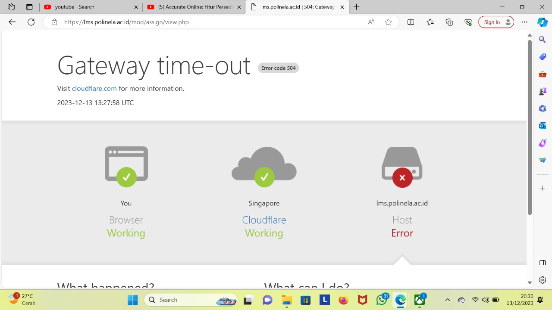Click the page vertical scrollbar thumb
The width and height of the screenshot is (552, 310).
tap(530, 128)
